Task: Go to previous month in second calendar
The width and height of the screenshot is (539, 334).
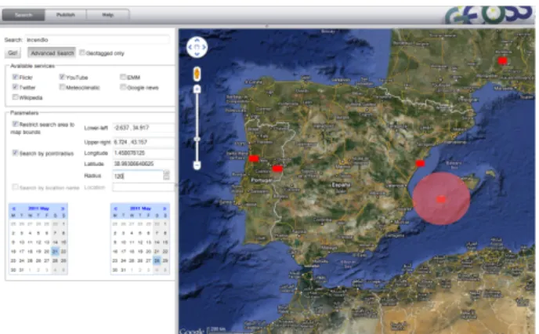Action: click(x=115, y=209)
